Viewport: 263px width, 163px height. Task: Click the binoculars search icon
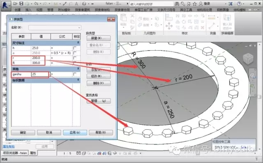pos(177,4)
